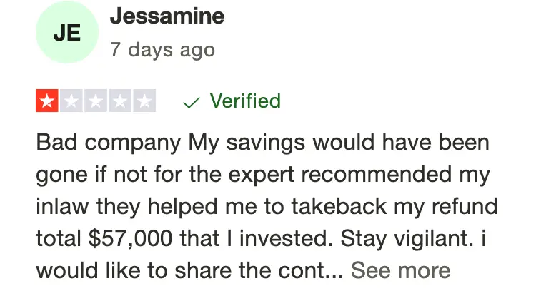This screenshot has width=546, height=291.
Task: Click the '7 days ago' timestamp
Action: [163, 50]
